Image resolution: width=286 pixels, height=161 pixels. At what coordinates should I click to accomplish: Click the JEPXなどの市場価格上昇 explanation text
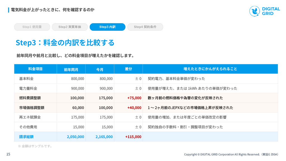point(190,108)
